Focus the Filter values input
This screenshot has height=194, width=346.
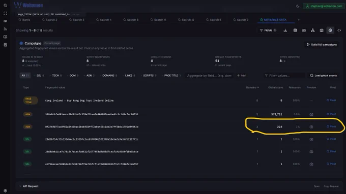click(284, 76)
